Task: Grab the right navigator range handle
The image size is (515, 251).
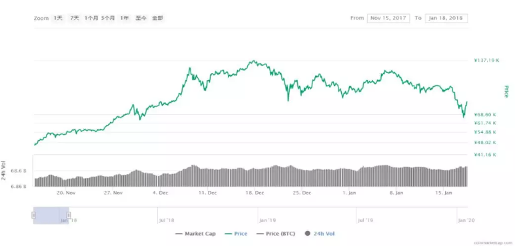Action: pos(69,215)
